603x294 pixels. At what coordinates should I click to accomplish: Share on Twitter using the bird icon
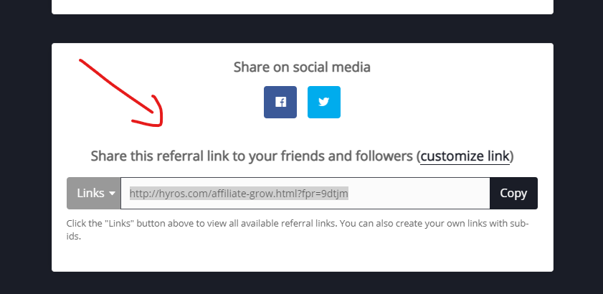(x=324, y=102)
